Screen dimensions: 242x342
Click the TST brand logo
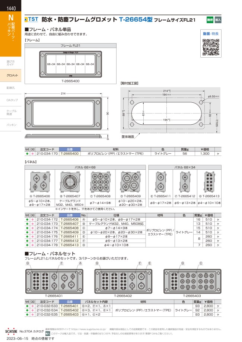pos(31,18)
